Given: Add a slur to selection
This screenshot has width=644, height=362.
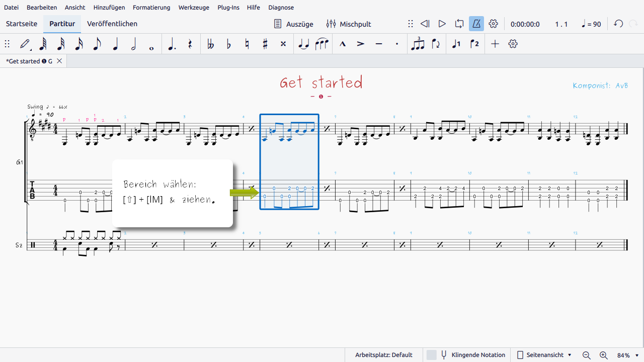Looking at the screenshot, I should [x=321, y=44].
